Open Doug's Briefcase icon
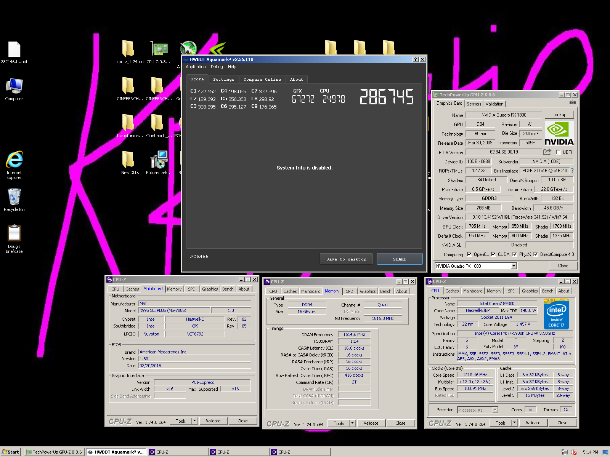 pyautogui.click(x=14, y=239)
